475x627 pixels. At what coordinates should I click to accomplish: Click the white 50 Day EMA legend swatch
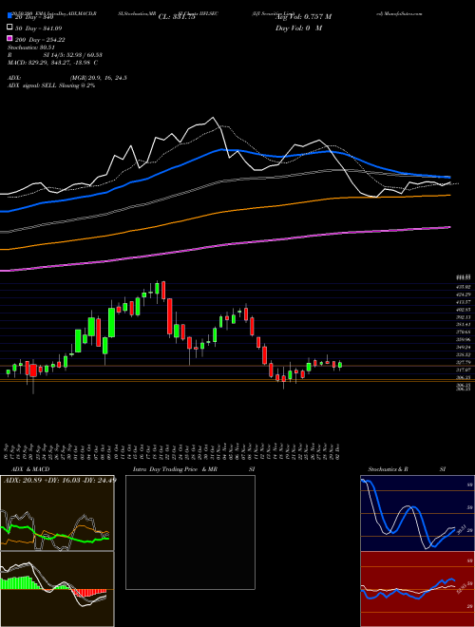9,28
